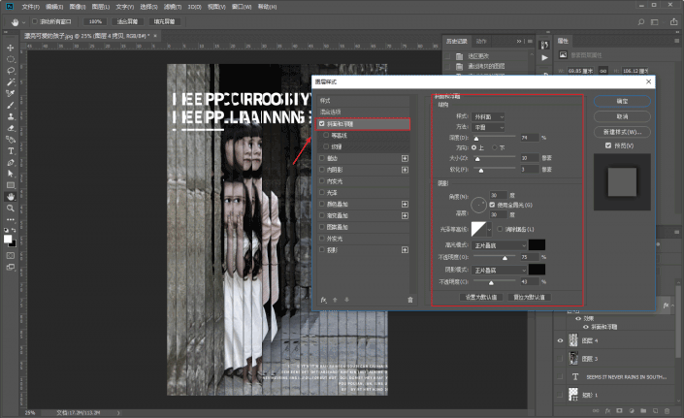
Task: Click the 新建样式(W)... button
Action: 622,132
